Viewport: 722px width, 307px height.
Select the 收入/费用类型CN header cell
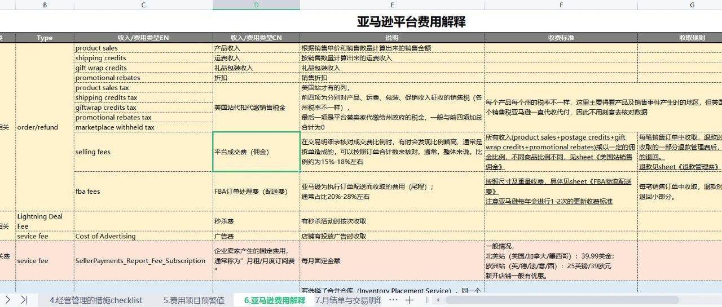pos(256,38)
